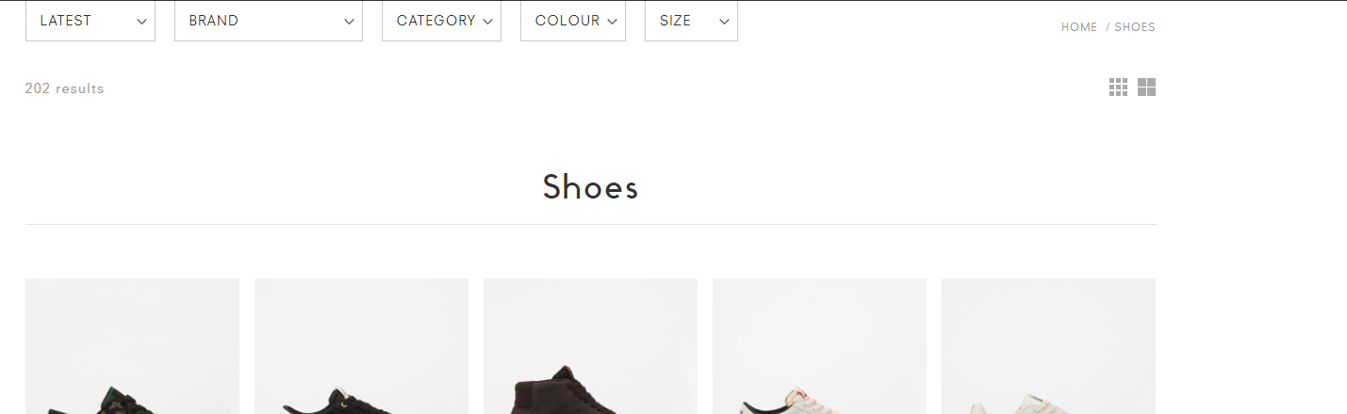The image size is (1347, 414).
Task: Click the chevron arrow in the BRAND filter
Action: [x=350, y=22]
